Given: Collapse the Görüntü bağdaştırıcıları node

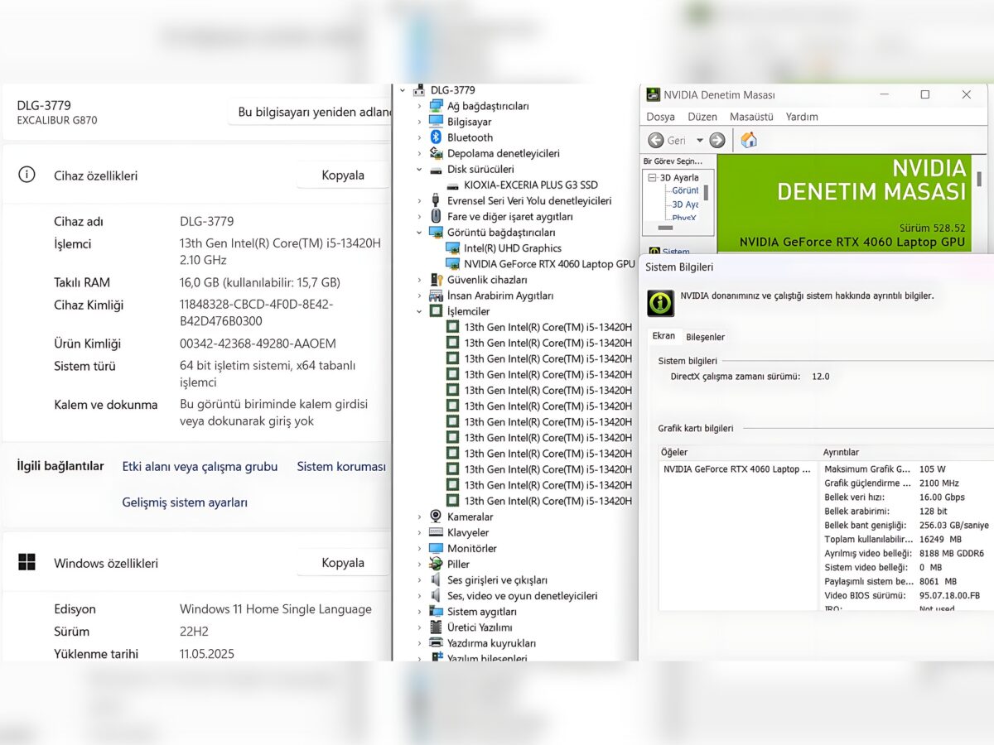Looking at the screenshot, I should point(419,233).
